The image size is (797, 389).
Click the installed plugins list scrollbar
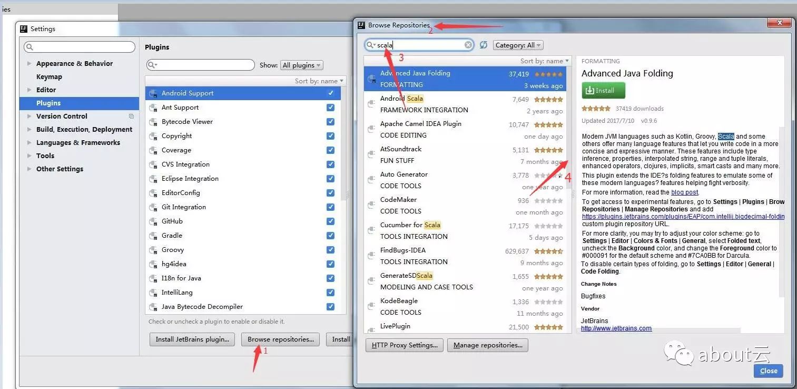[x=343, y=142]
